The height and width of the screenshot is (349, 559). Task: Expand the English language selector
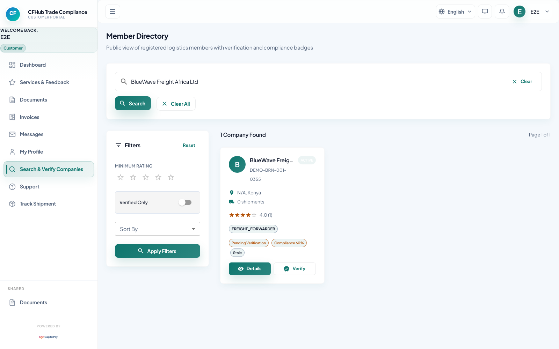(455, 12)
